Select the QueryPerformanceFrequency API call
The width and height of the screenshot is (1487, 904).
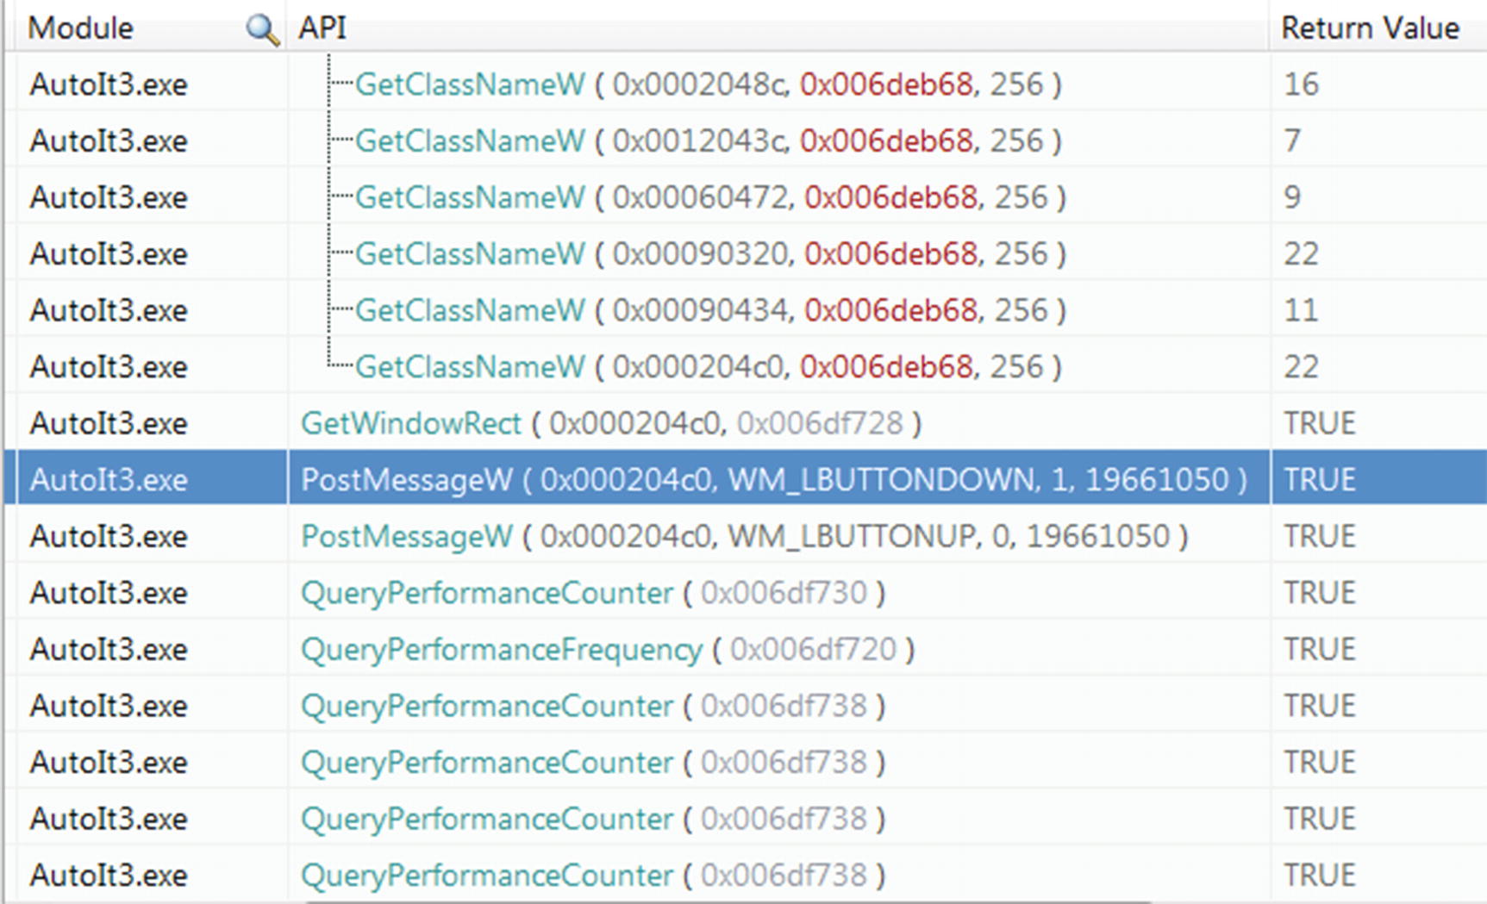point(607,649)
